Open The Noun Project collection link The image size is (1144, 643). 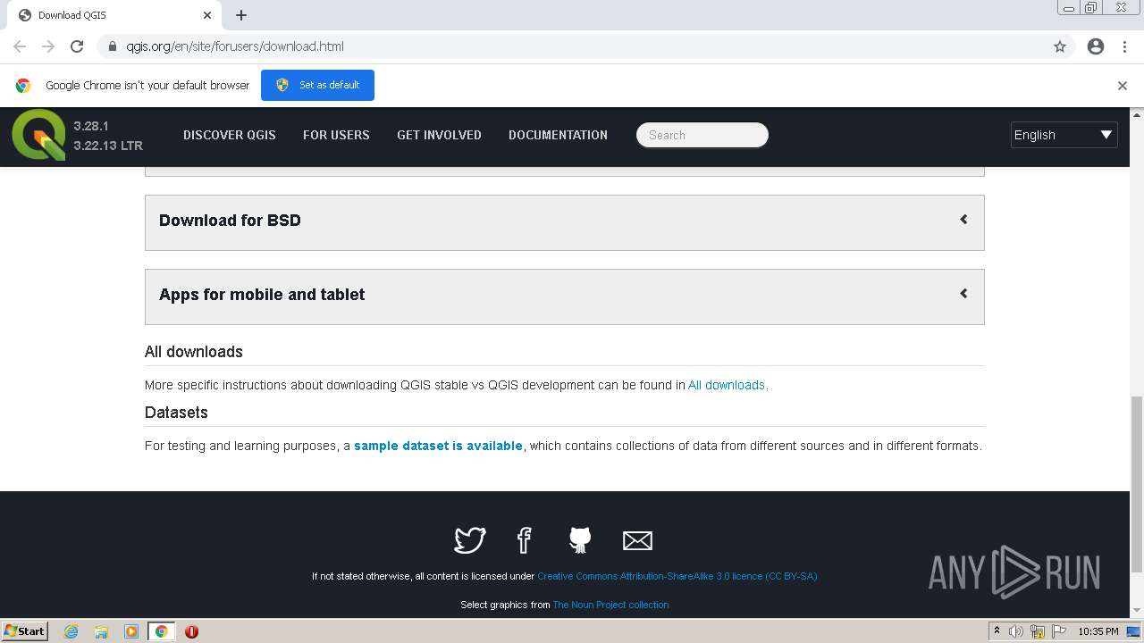point(610,605)
